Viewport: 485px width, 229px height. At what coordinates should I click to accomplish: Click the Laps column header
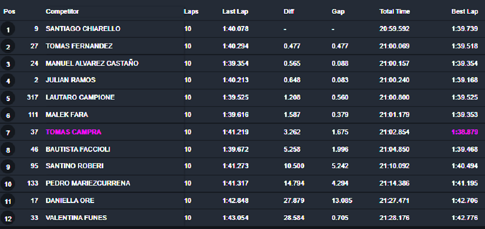point(191,12)
